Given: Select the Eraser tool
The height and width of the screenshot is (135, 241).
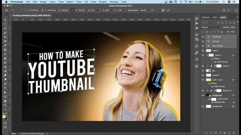Looking at the screenshot, I should [x=5, y=67].
